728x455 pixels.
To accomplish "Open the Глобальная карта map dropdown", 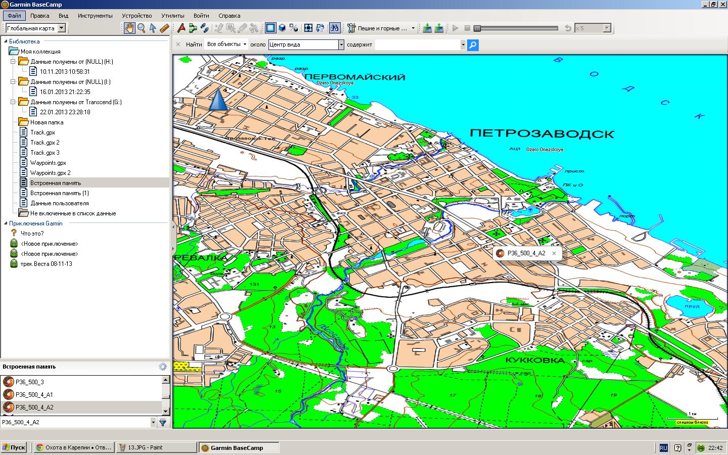I will [61, 28].
